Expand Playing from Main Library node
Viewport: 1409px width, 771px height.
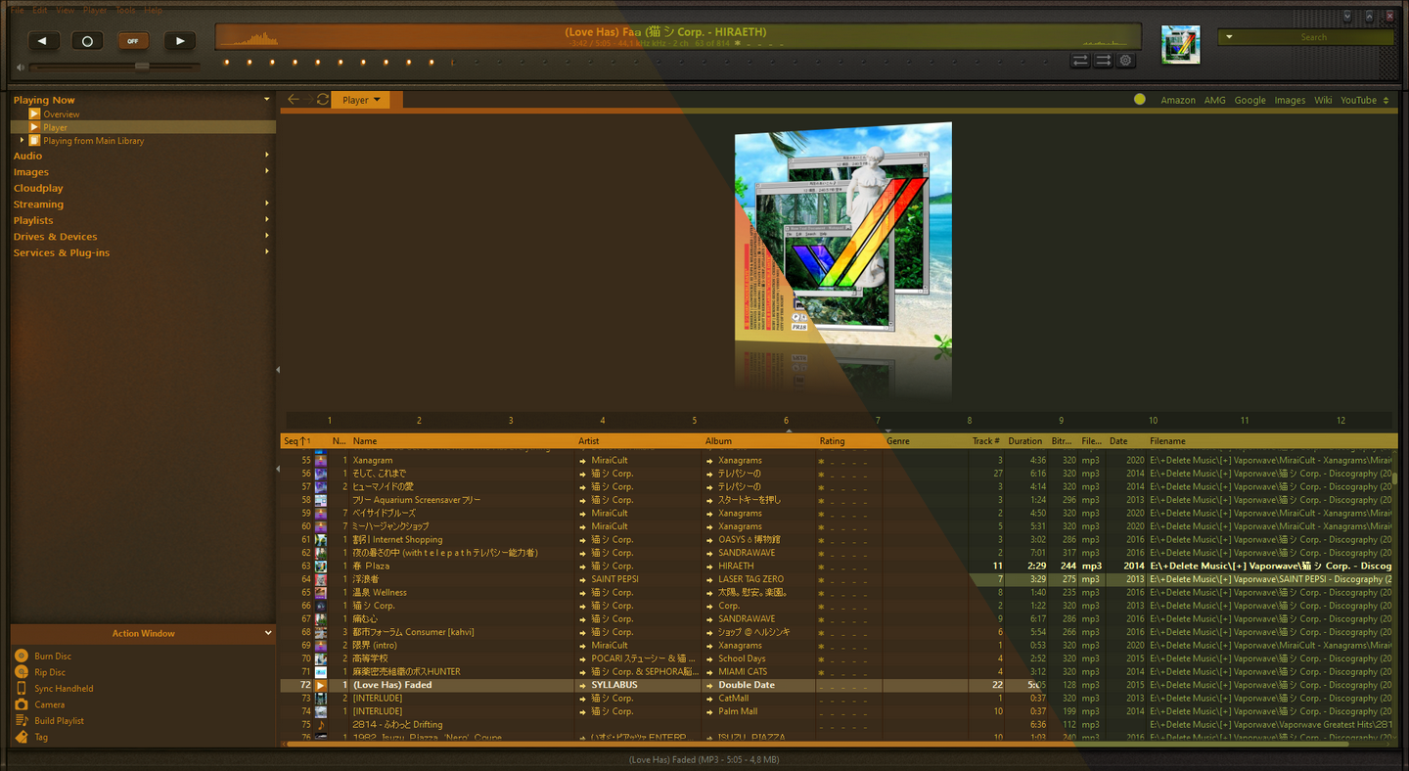[x=22, y=140]
